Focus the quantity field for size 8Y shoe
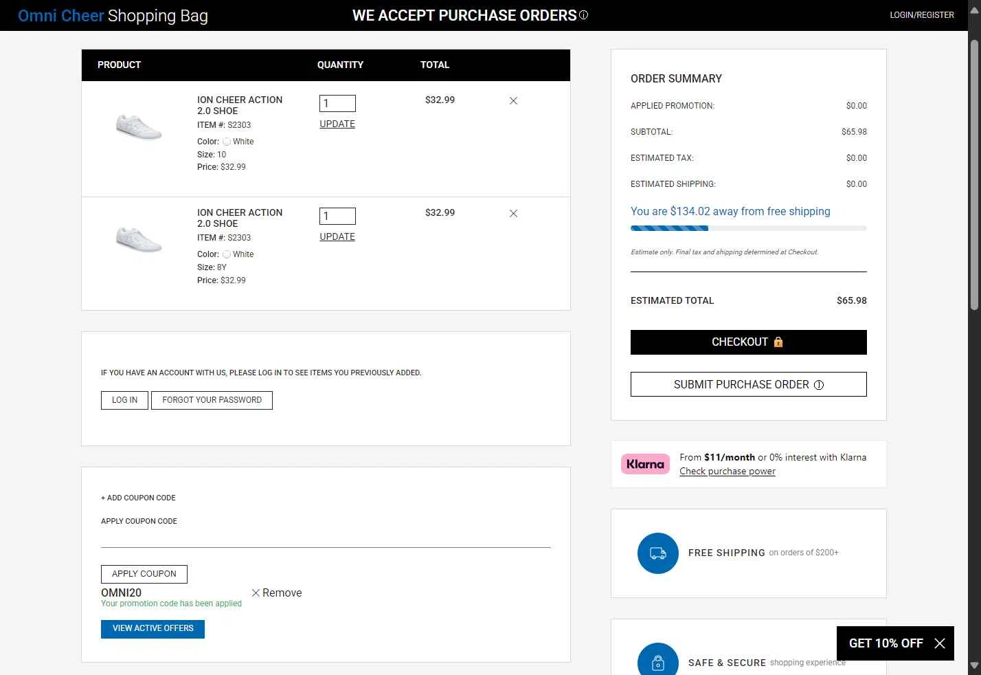Image resolution: width=981 pixels, height=675 pixels. 337,216
